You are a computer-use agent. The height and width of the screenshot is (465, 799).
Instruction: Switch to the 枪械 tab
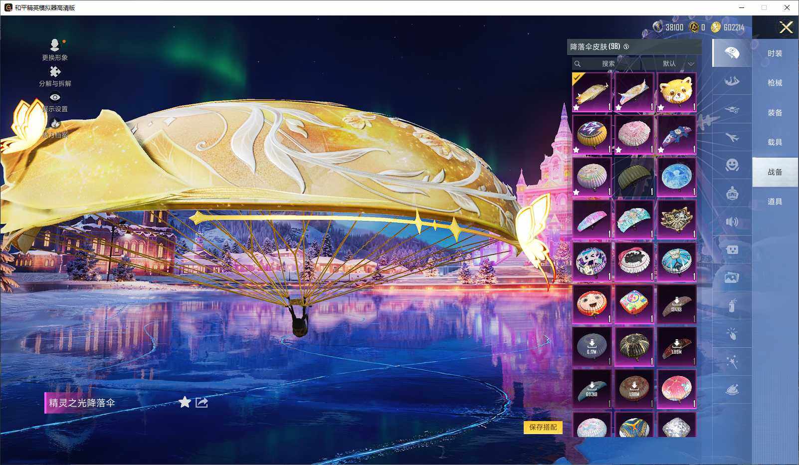click(x=775, y=83)
